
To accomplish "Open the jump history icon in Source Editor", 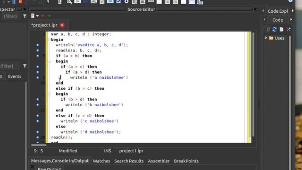I will [x=33, y=16].
